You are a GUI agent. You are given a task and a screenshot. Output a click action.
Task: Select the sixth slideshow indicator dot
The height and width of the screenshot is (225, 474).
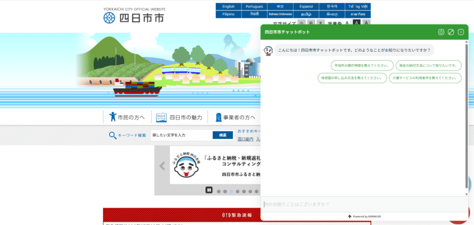[250, 191]
